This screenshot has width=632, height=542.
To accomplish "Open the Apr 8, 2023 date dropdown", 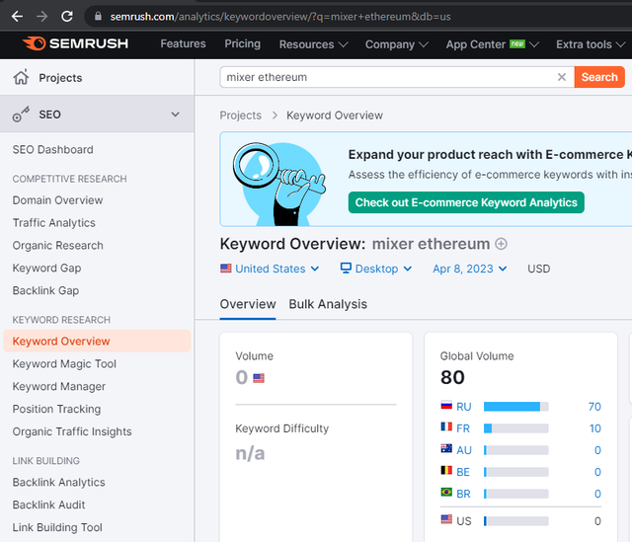I will point(470,269).
